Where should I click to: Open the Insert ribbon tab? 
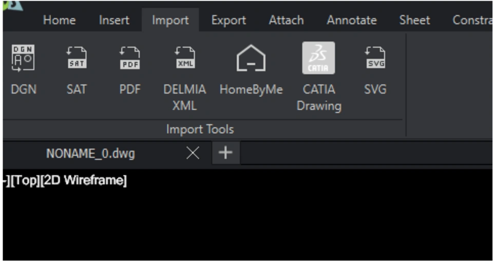[114, 21]
